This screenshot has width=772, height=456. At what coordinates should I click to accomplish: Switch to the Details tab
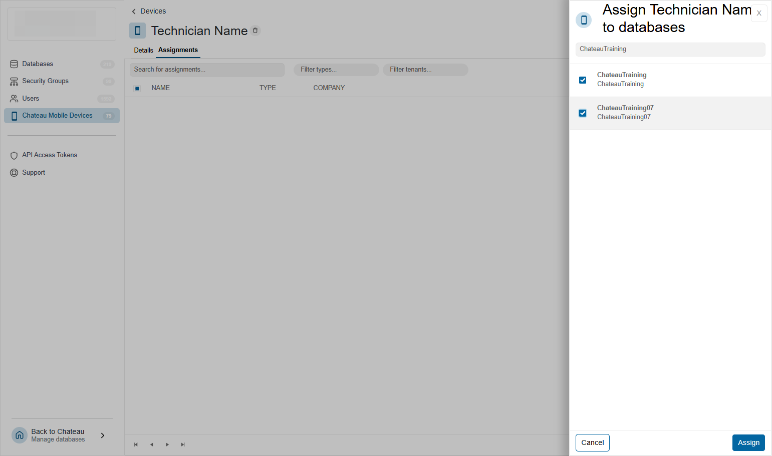143,51
